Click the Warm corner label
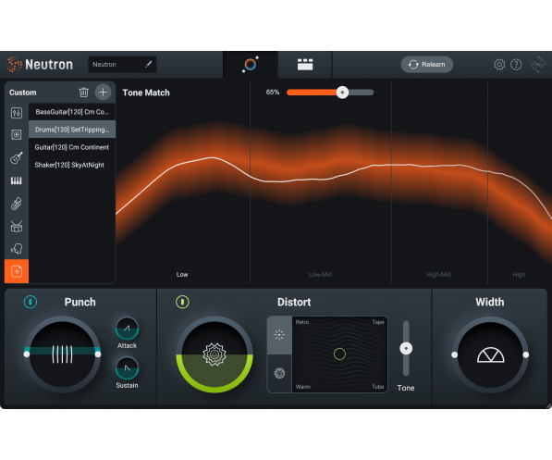Viewport: 552px width, 460px height. pyautogui.click(x=303, y=387)
